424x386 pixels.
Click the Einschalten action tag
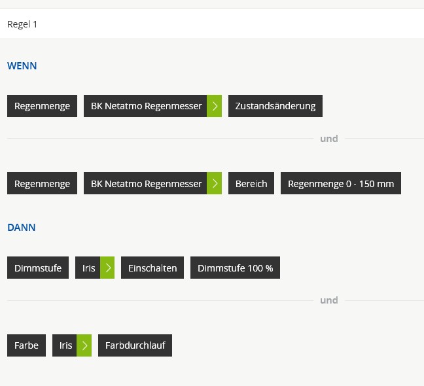coord(152,268)
